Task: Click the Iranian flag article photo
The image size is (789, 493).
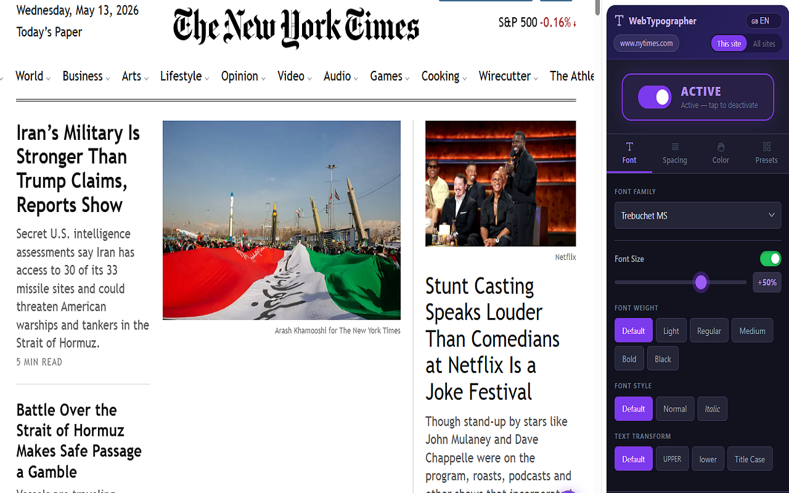Action: click(282, 220)
